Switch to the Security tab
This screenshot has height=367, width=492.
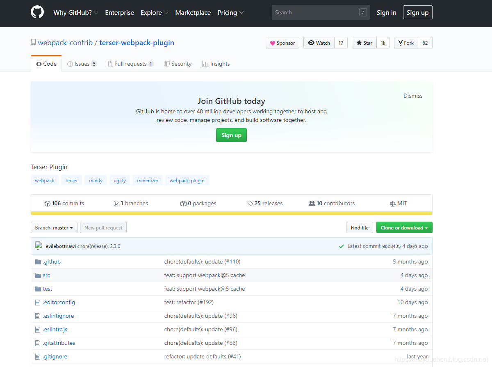(178, 64)
